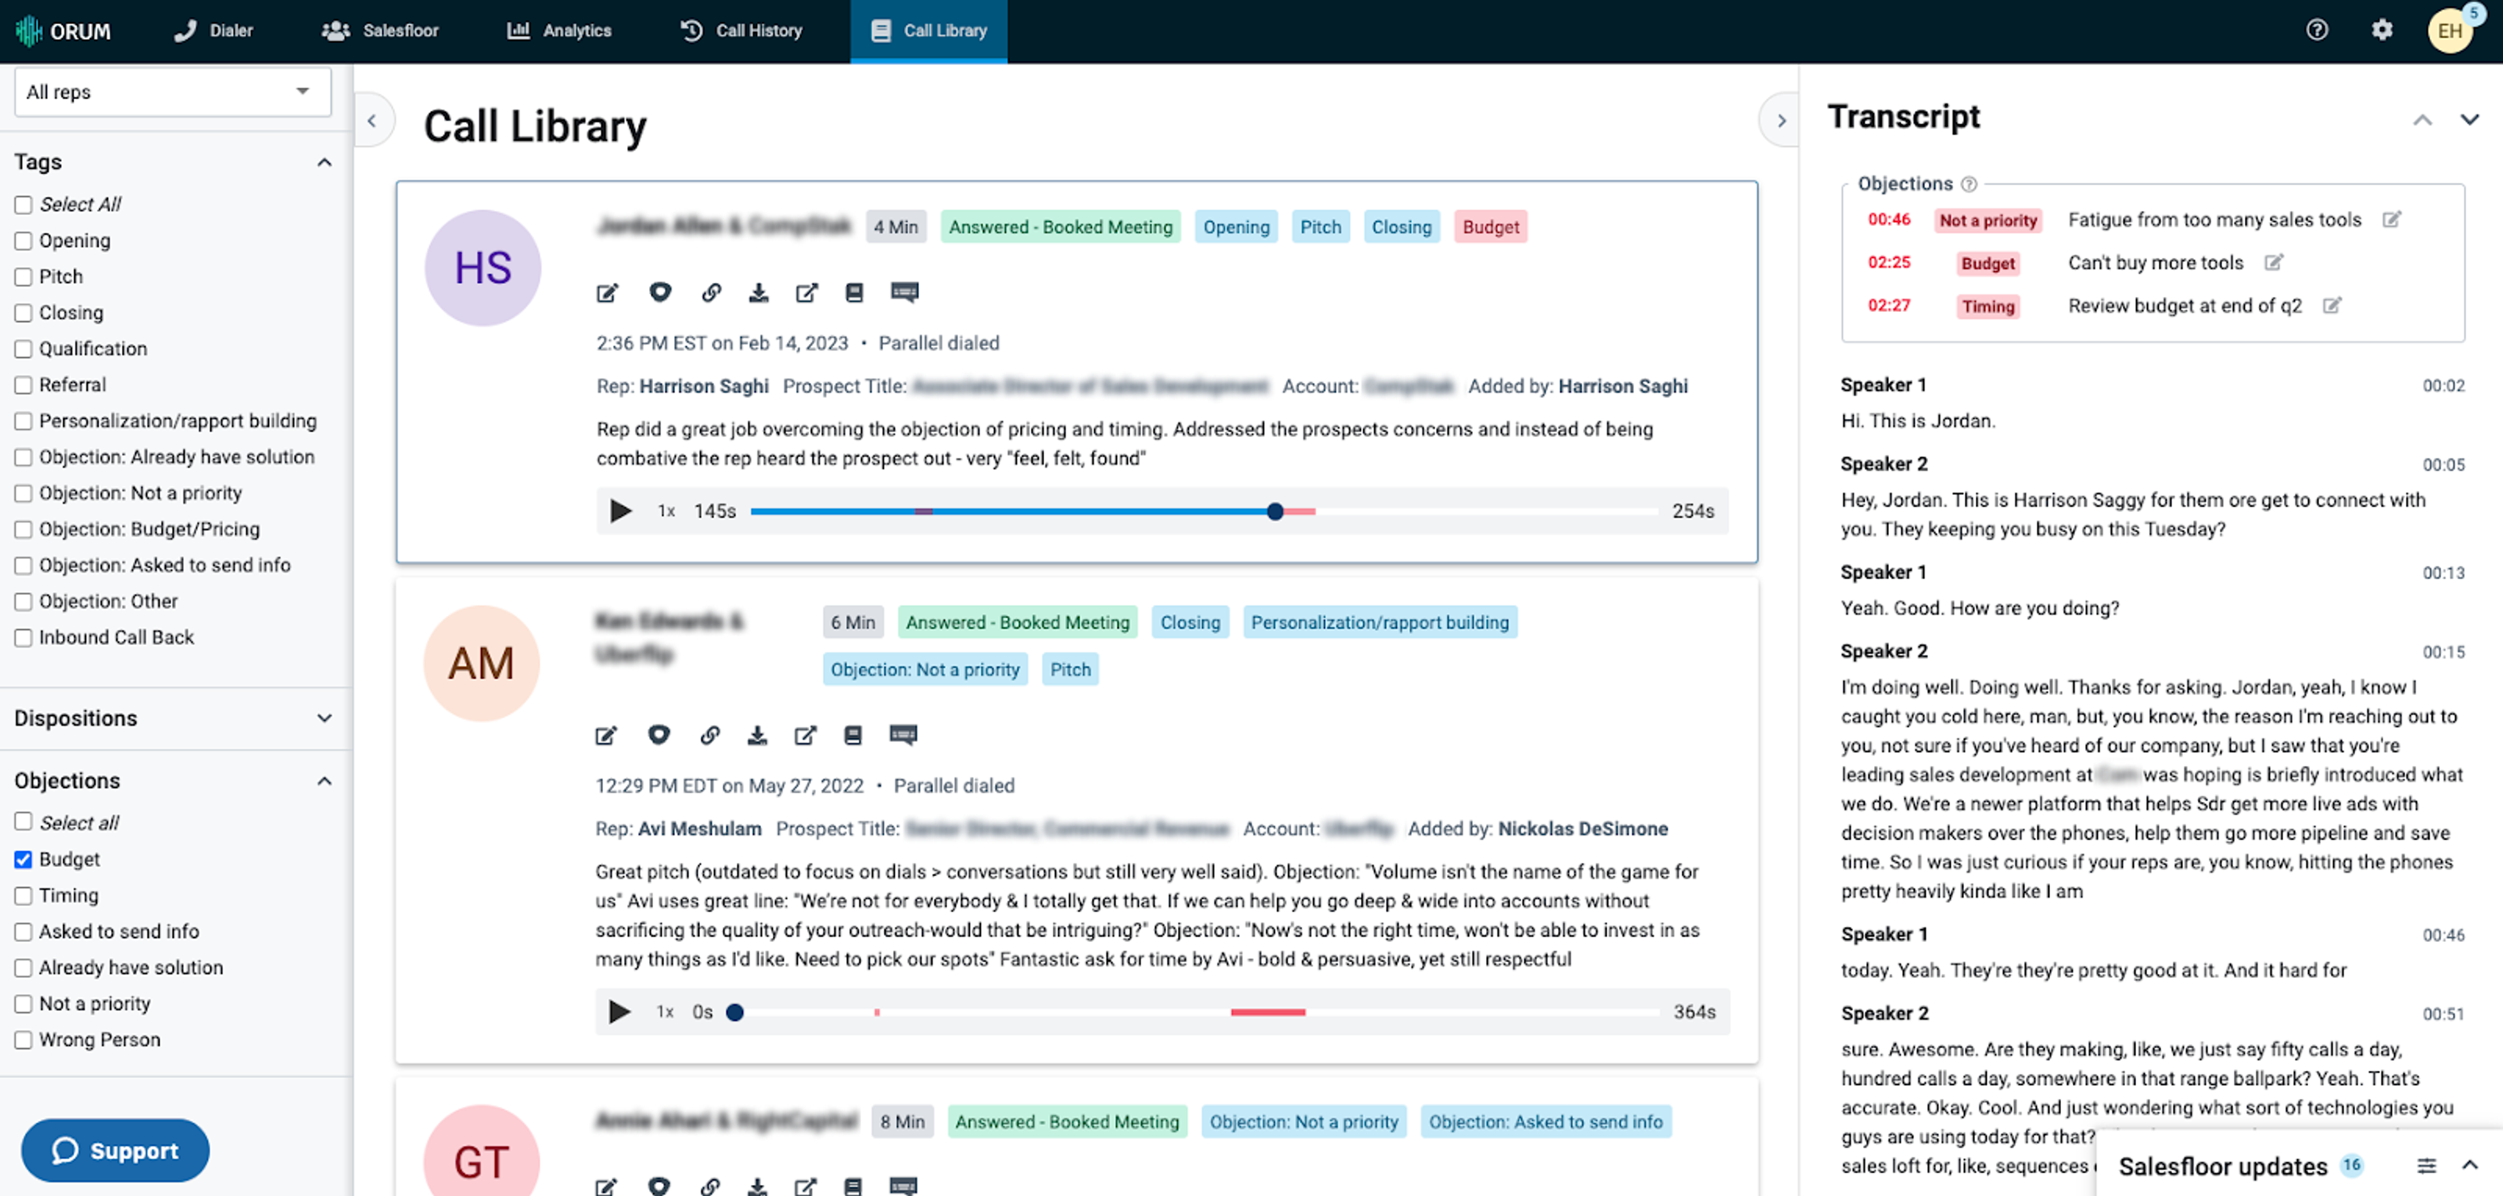The width and height of the screenshot is (2503, 1196).
Task: Click the HS call playback slider handle
Action: pyautogui.click(x=1275, y=511)
